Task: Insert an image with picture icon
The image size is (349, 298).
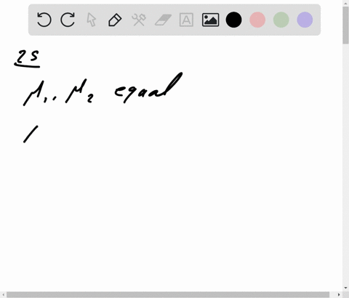Action: [210, 20]
